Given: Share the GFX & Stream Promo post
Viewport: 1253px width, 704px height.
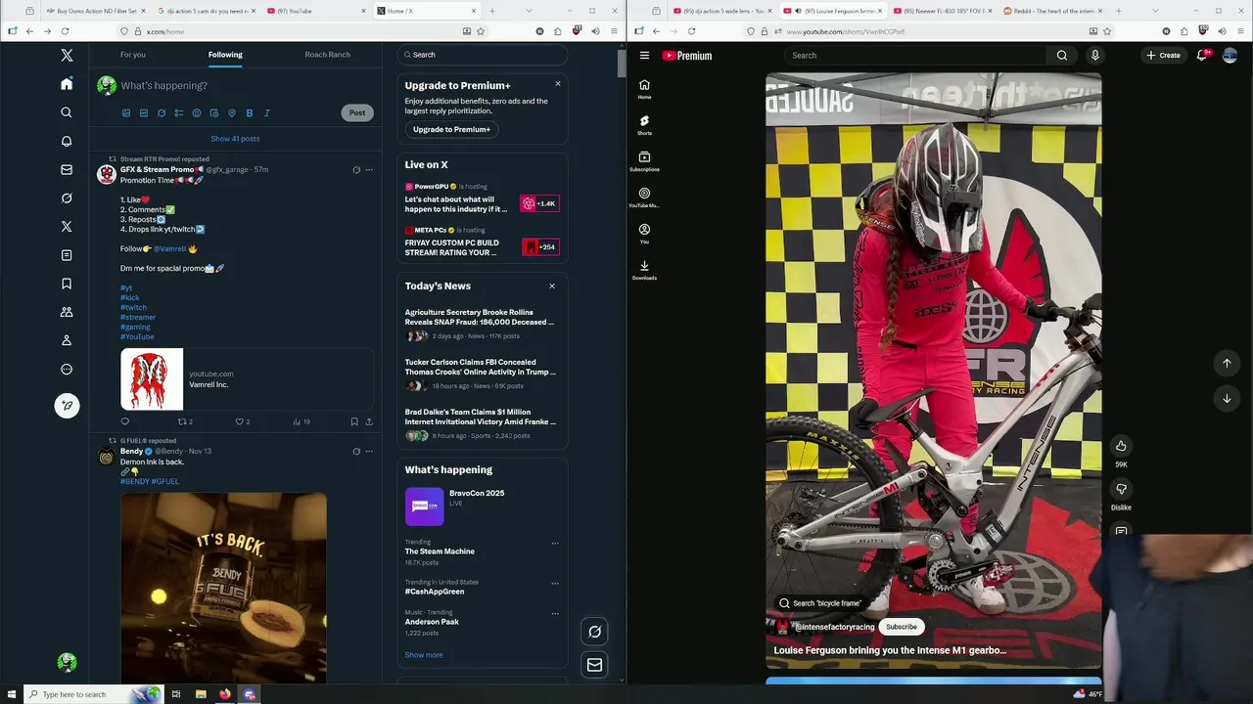Looking at the screenshot, I should [369, 421].
